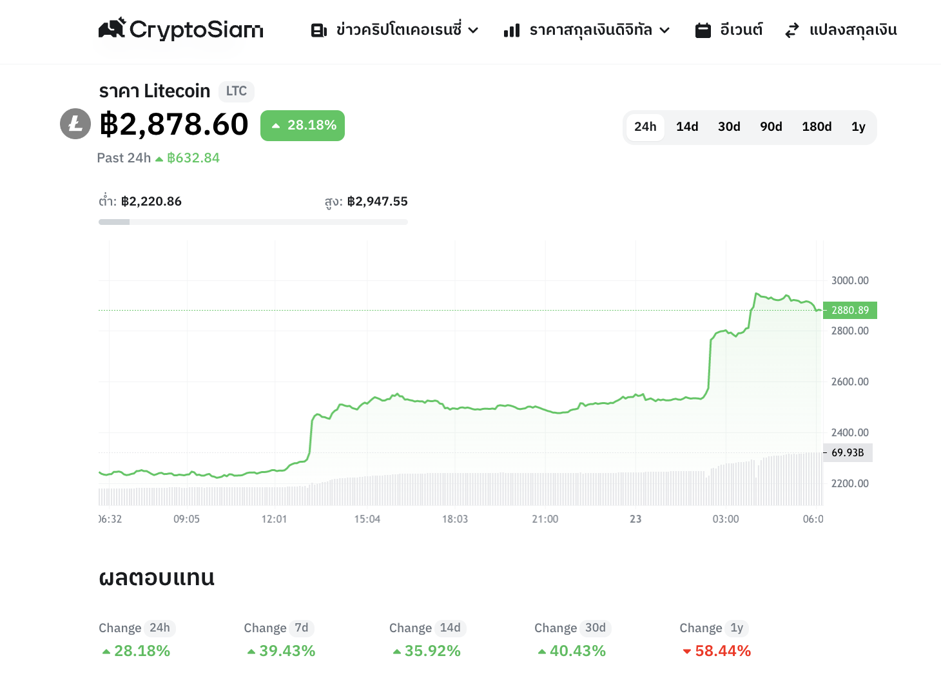This screenshot has height=696, width=941.
Task: Click the 30d period badge under ผลตอบแทน
Action: click(x=596, y=628)
